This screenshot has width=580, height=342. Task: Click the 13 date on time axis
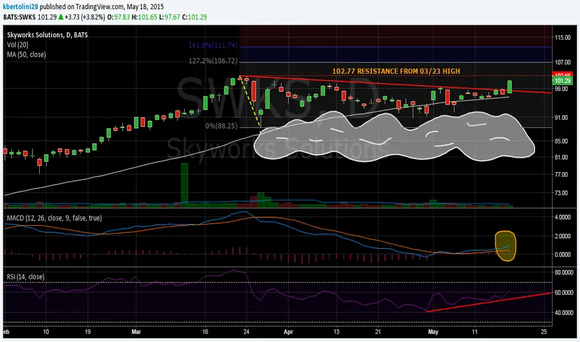pyautogui.click(x=336, y=331)
